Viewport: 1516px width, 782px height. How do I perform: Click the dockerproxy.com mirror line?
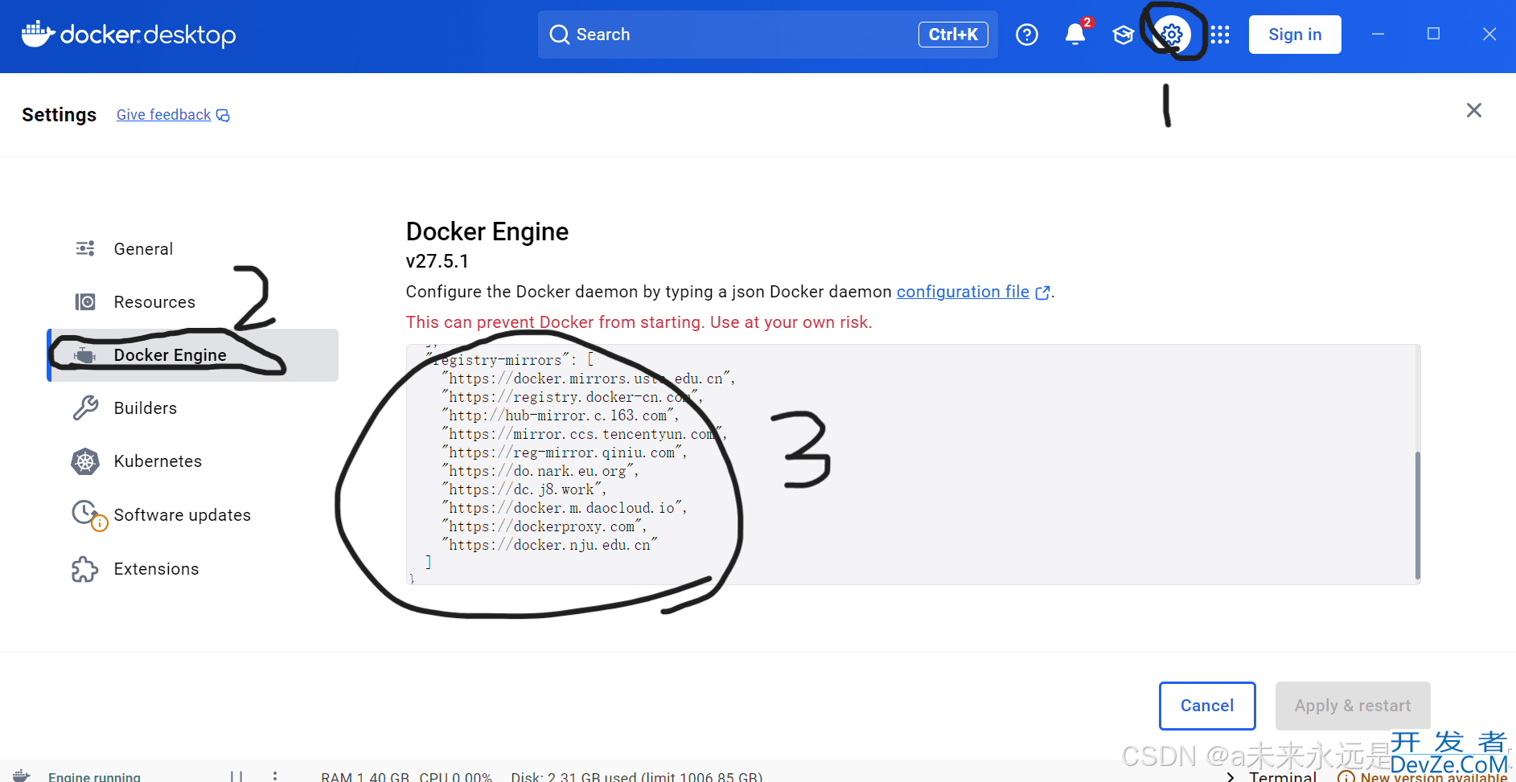544,526
